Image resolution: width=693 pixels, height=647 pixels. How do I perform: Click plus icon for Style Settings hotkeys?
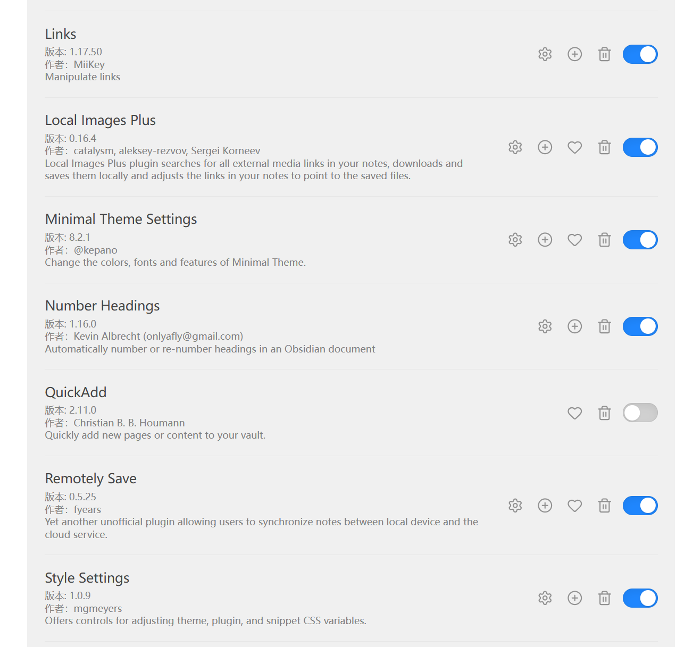click(x=574, y=598)
